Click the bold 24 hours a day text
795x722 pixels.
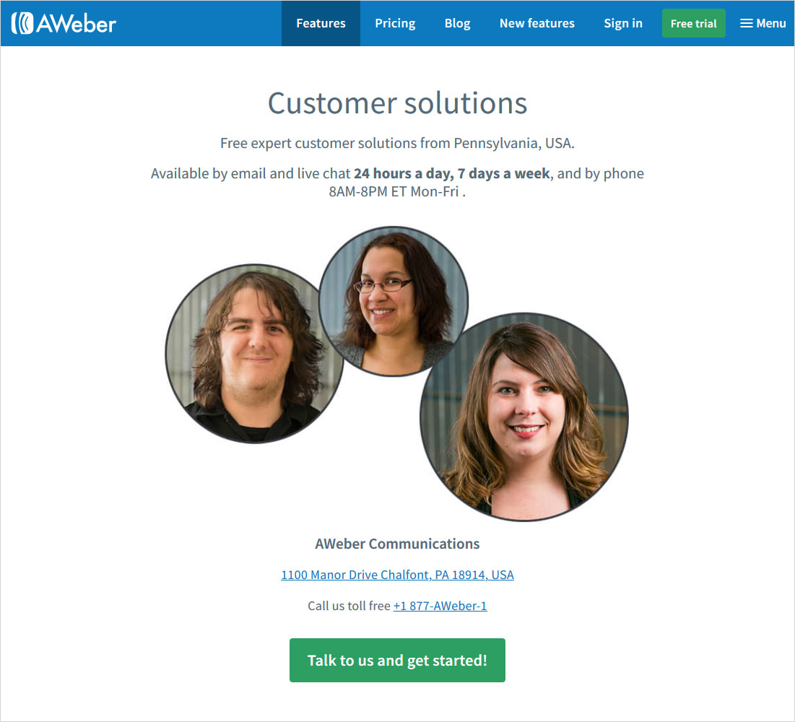tap(404, 173)
